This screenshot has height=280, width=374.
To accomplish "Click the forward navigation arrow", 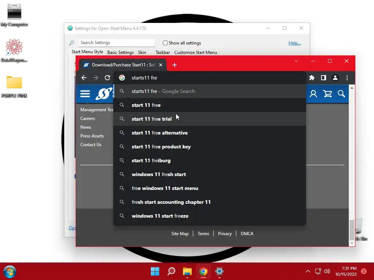I will [x=96, y=78].
